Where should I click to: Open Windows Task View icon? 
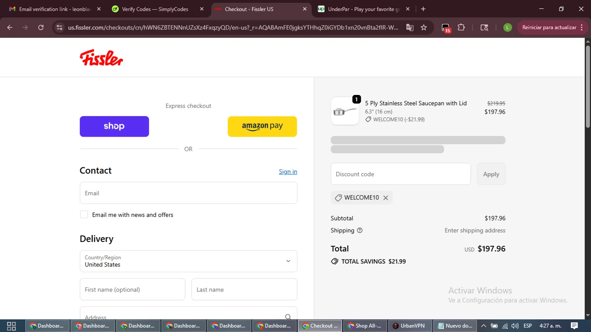tap(11, 326)
